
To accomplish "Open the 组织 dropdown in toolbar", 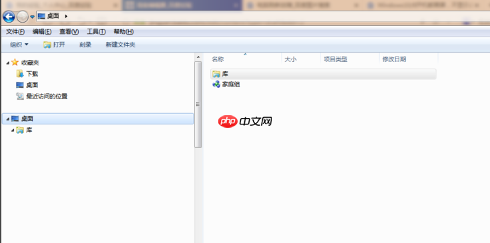I will pyautogui.click(x=19, y=45).
